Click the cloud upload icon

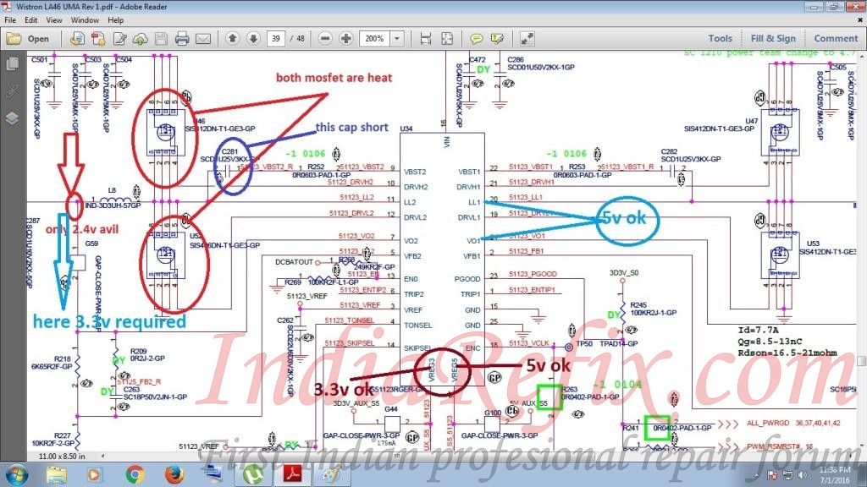coord(141,39)
